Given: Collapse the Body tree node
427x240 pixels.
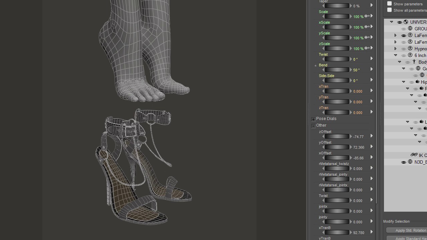Looking at the screenshot, I should click(400, 62).
